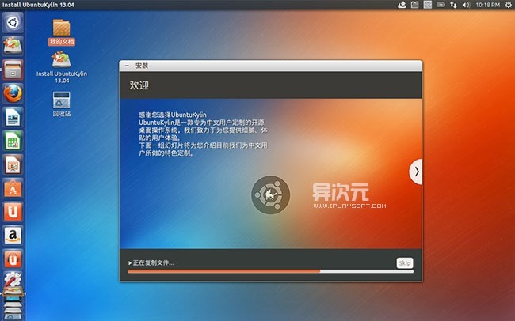Open the keyboard input indicator in the panel
The image size is (515, 321).
click(x=427, y=5)
